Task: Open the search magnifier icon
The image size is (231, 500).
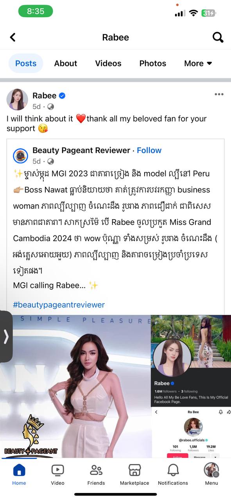Action: [218, 37]
